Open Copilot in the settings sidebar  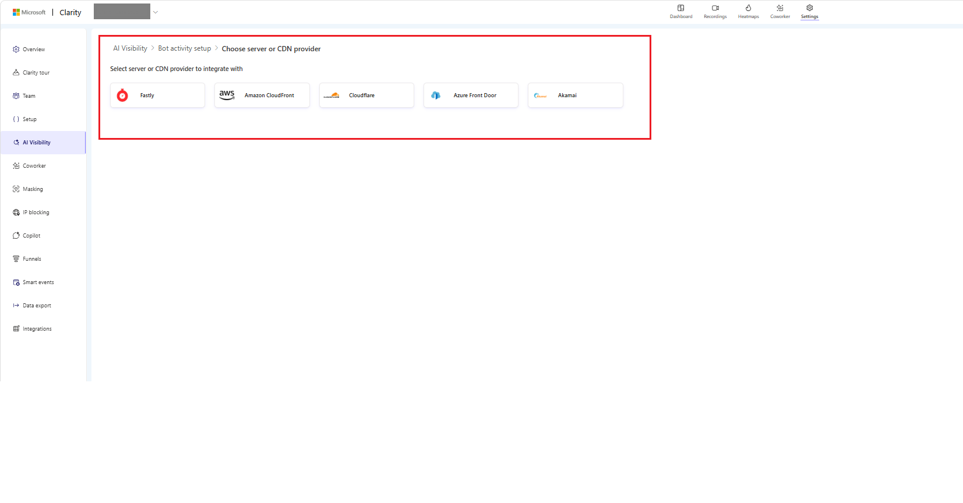pyautogui.click(x=43, y=236)
